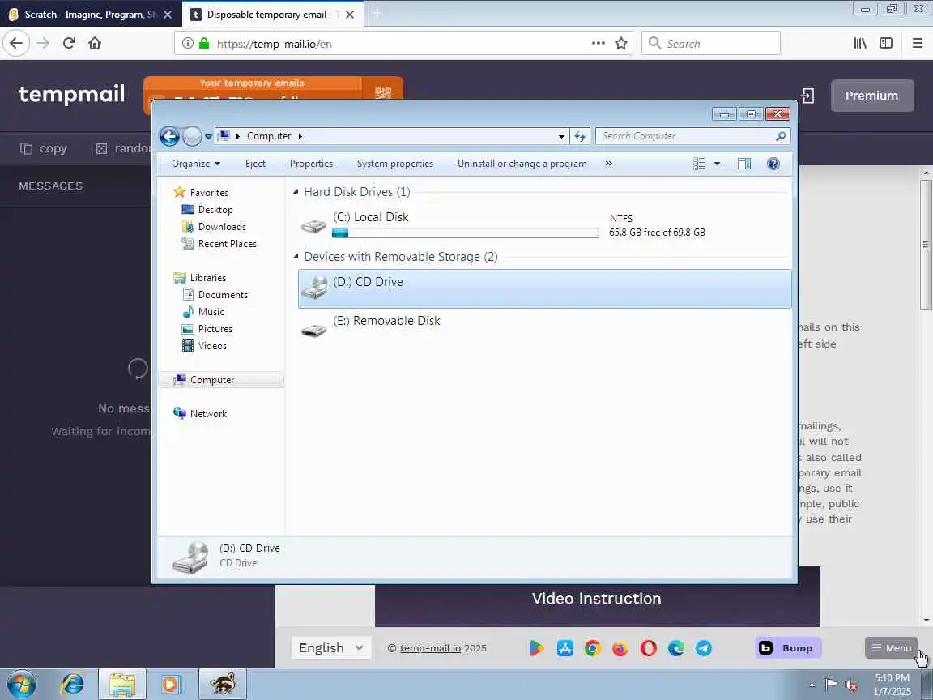The height and width of the screenshot is (700, 933).
Task: Open Apple App Store link icon
Action: click(564, 648)
